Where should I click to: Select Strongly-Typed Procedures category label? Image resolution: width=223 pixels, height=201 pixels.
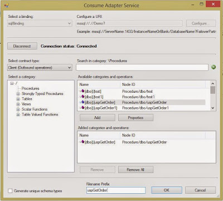(42, 94)
